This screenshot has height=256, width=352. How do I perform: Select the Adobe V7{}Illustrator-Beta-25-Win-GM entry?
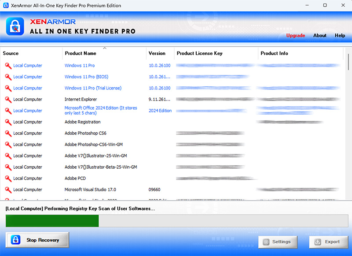pyautogui.click(x=101, y=167)
